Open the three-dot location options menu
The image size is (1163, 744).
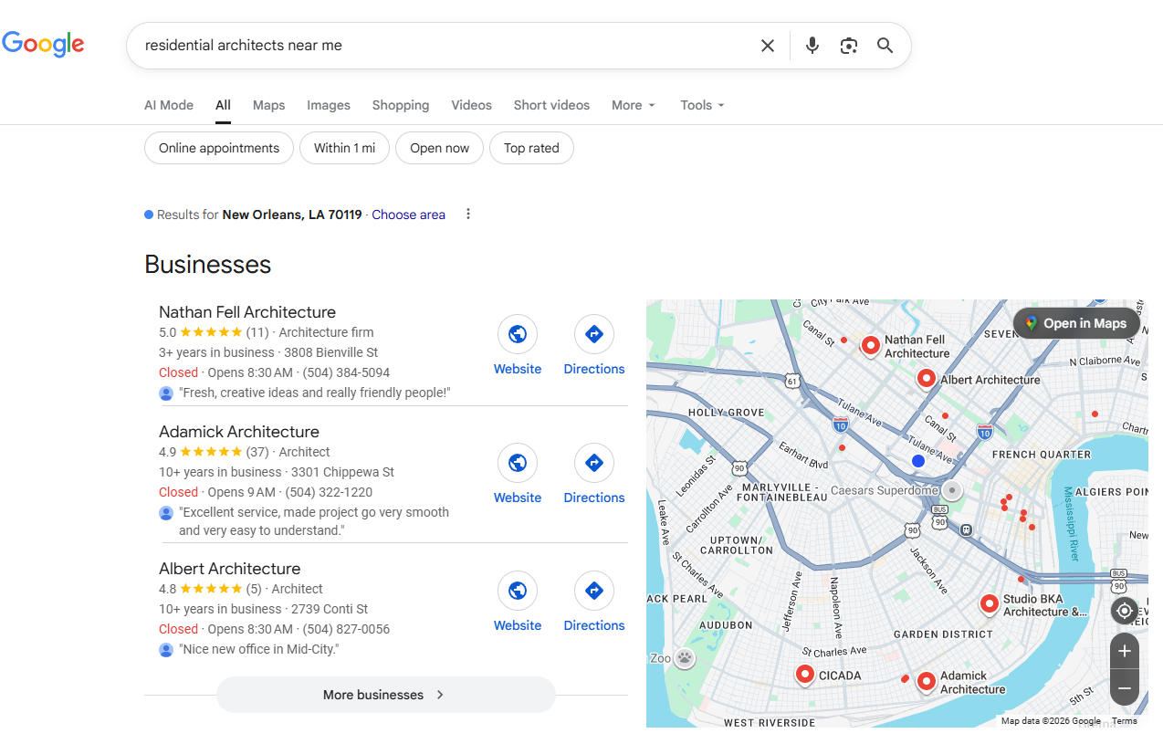pyautogui.click(x=468, y=215)
